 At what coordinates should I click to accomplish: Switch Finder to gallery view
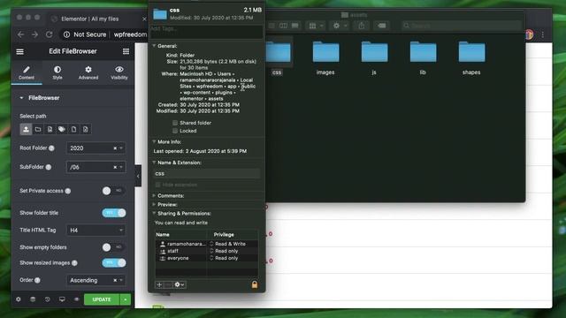[x=295, y=26]
